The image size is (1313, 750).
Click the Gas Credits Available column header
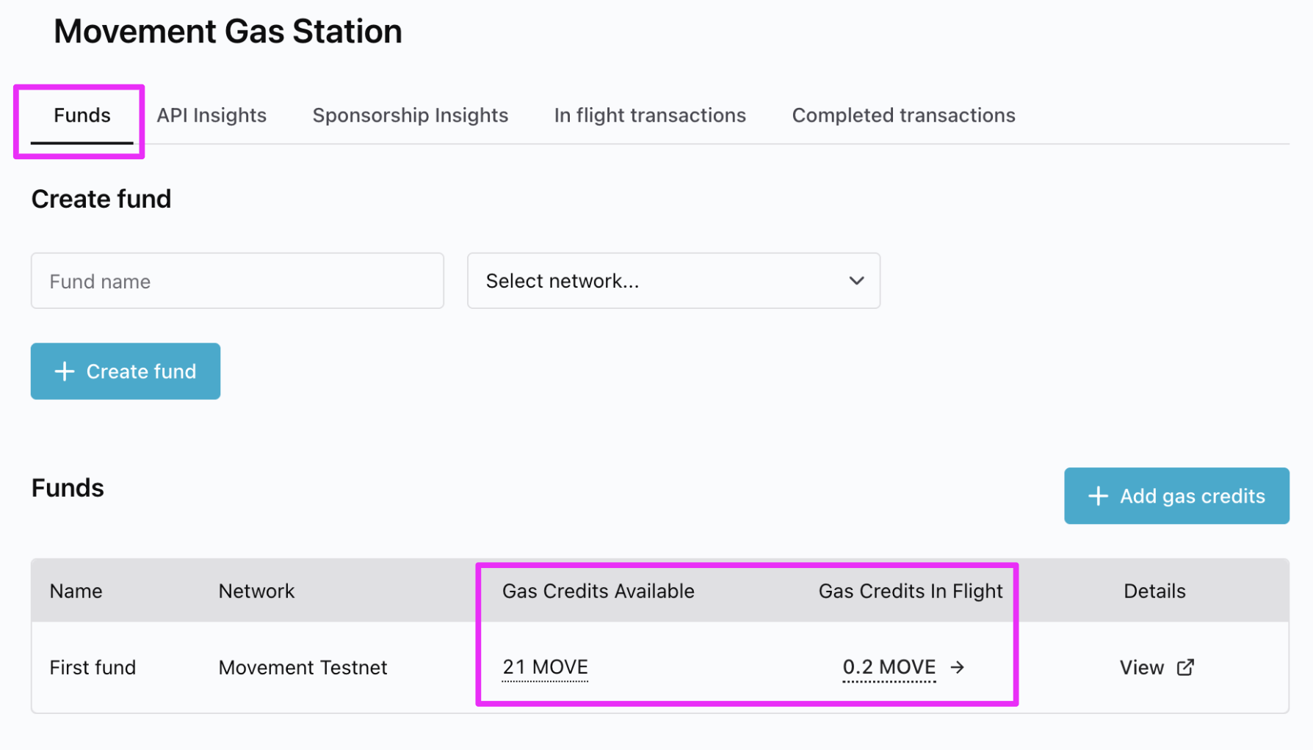598,591
